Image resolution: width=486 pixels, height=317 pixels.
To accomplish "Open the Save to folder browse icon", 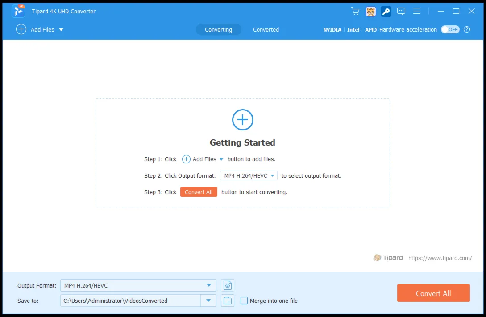I will 228,301.
